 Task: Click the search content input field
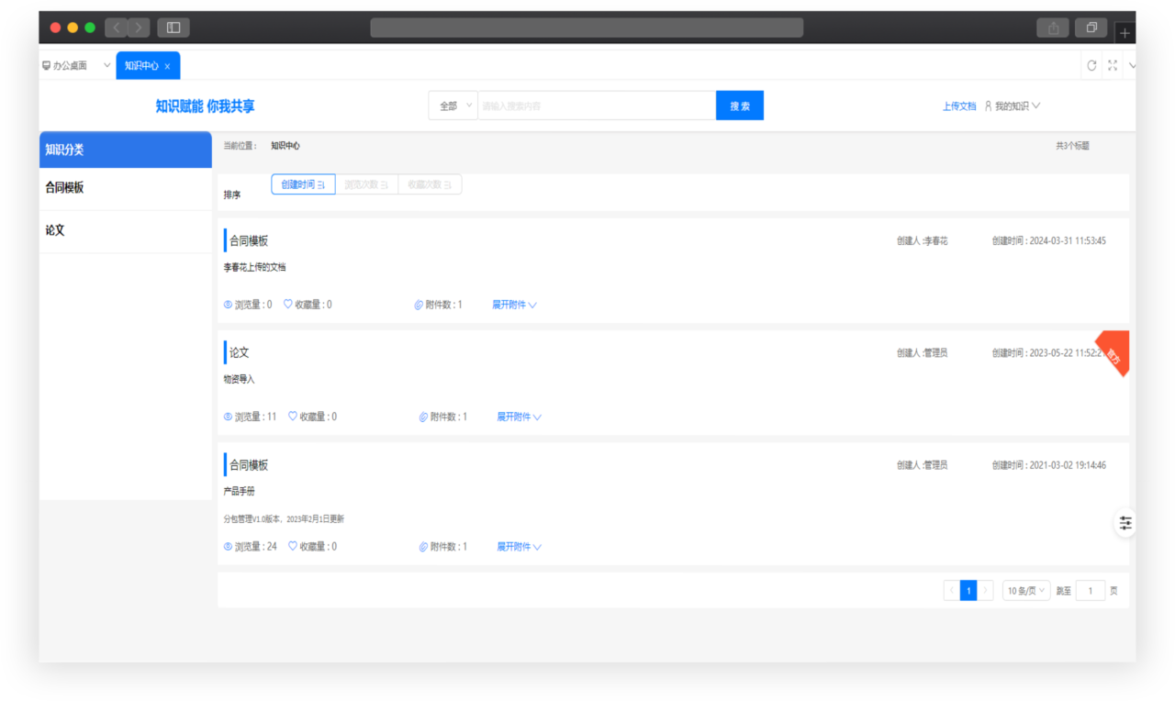pyautogui.click(x=597, y=106)
